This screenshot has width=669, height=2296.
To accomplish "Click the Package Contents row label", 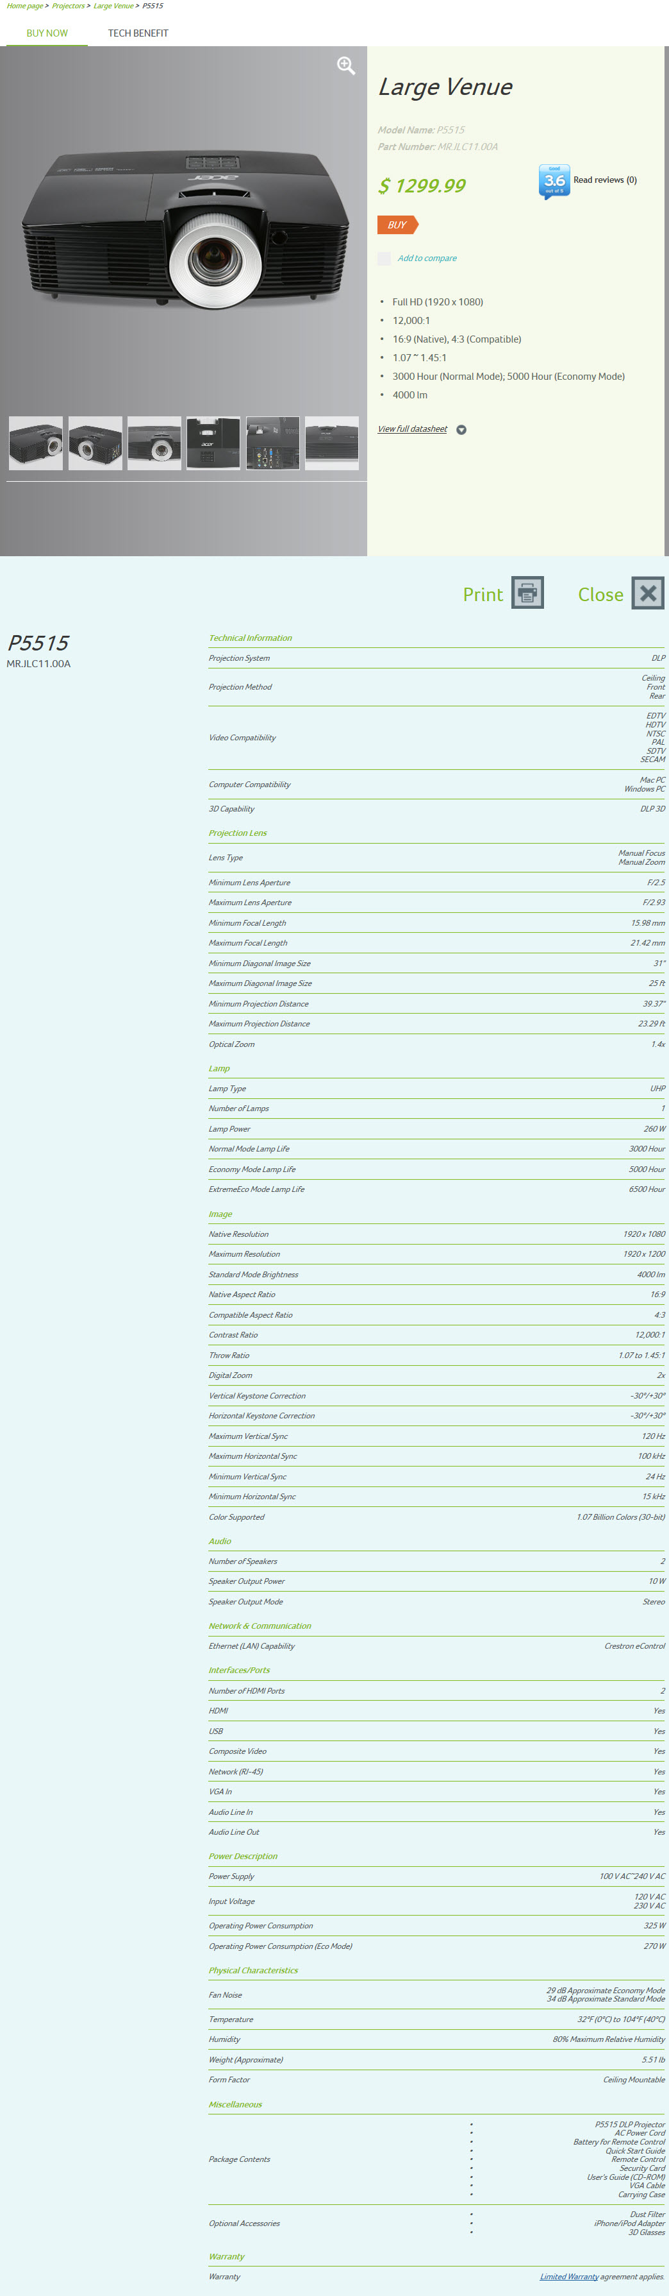I will coord(240,2159).
